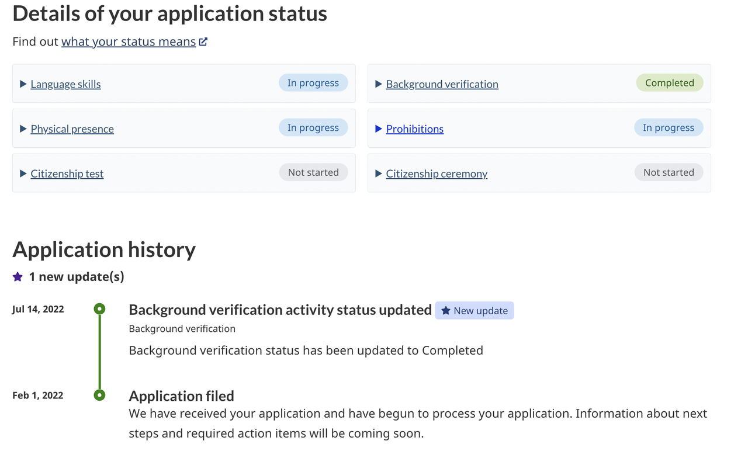The image size is (748, 465).
Task: Click the Citizenship test Not started badge
Action: click(313, 172)
